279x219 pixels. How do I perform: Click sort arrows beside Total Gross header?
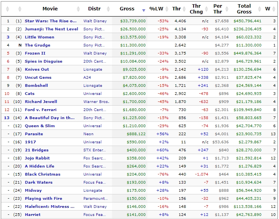(x=259, y=9)
